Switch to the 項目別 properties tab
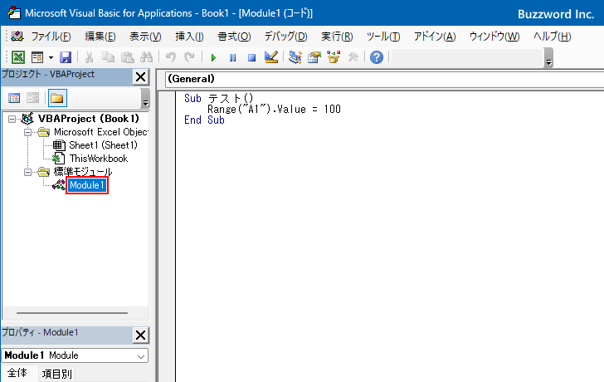Viewport: 604px width, 382px height. (x=57, y=374)
